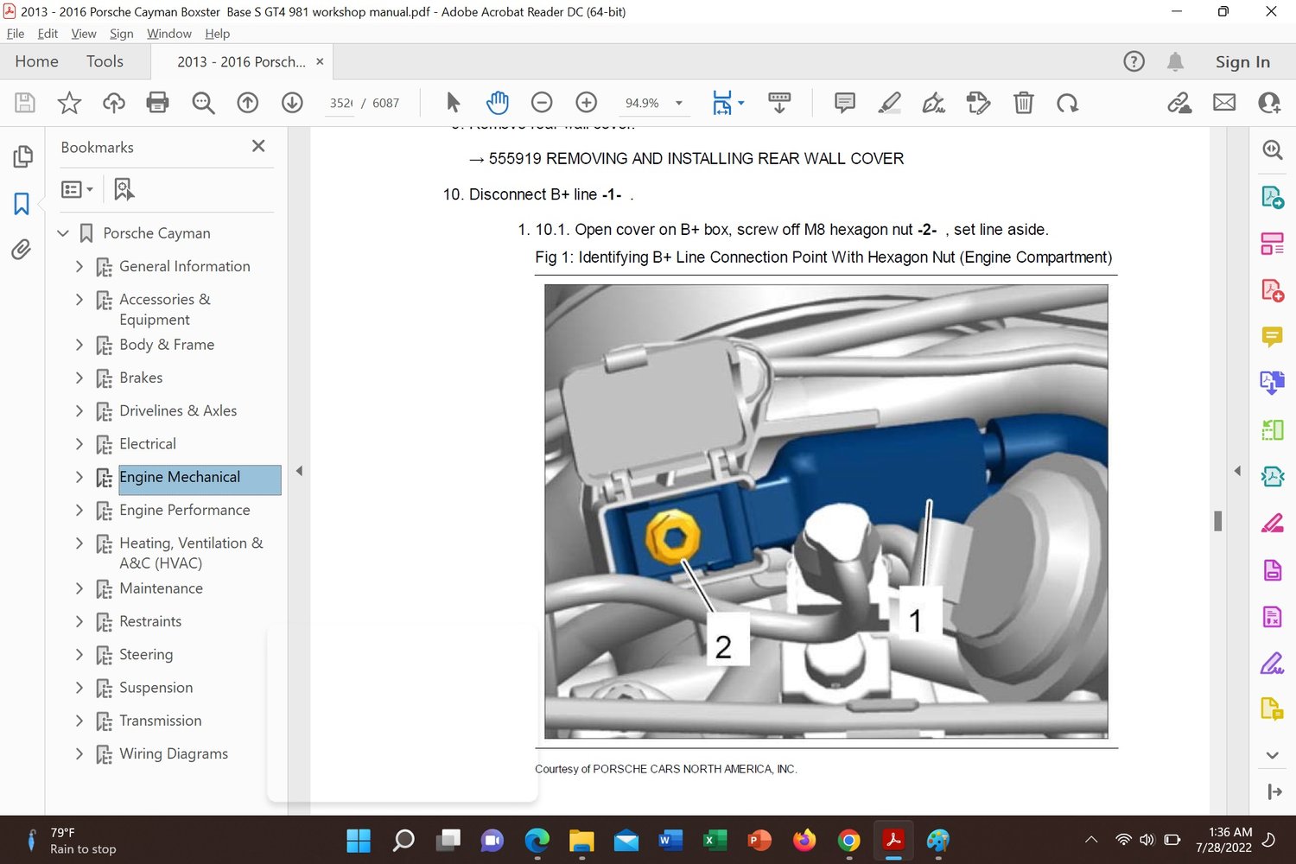This screenshot has width=1296, height=864.
Task: Click the Delete trash icon
Action: [1023, 103]
